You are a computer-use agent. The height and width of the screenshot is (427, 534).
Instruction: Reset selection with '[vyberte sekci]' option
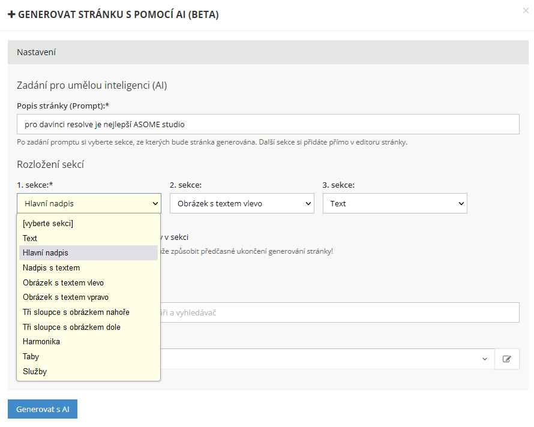47,224
